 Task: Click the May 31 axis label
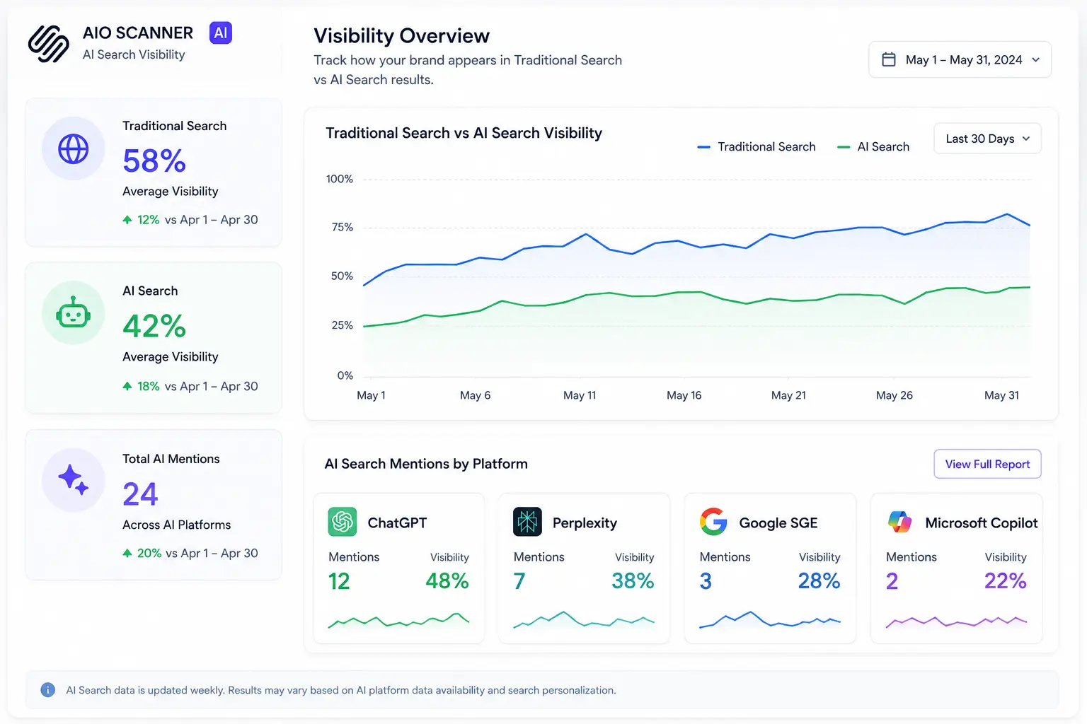[1002, 395]
